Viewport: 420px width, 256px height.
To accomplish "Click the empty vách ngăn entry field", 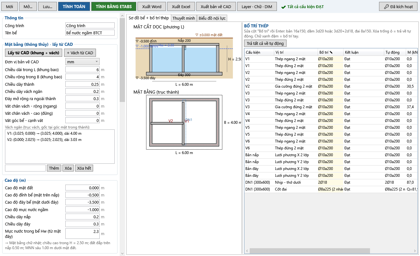I will (25, 168).
